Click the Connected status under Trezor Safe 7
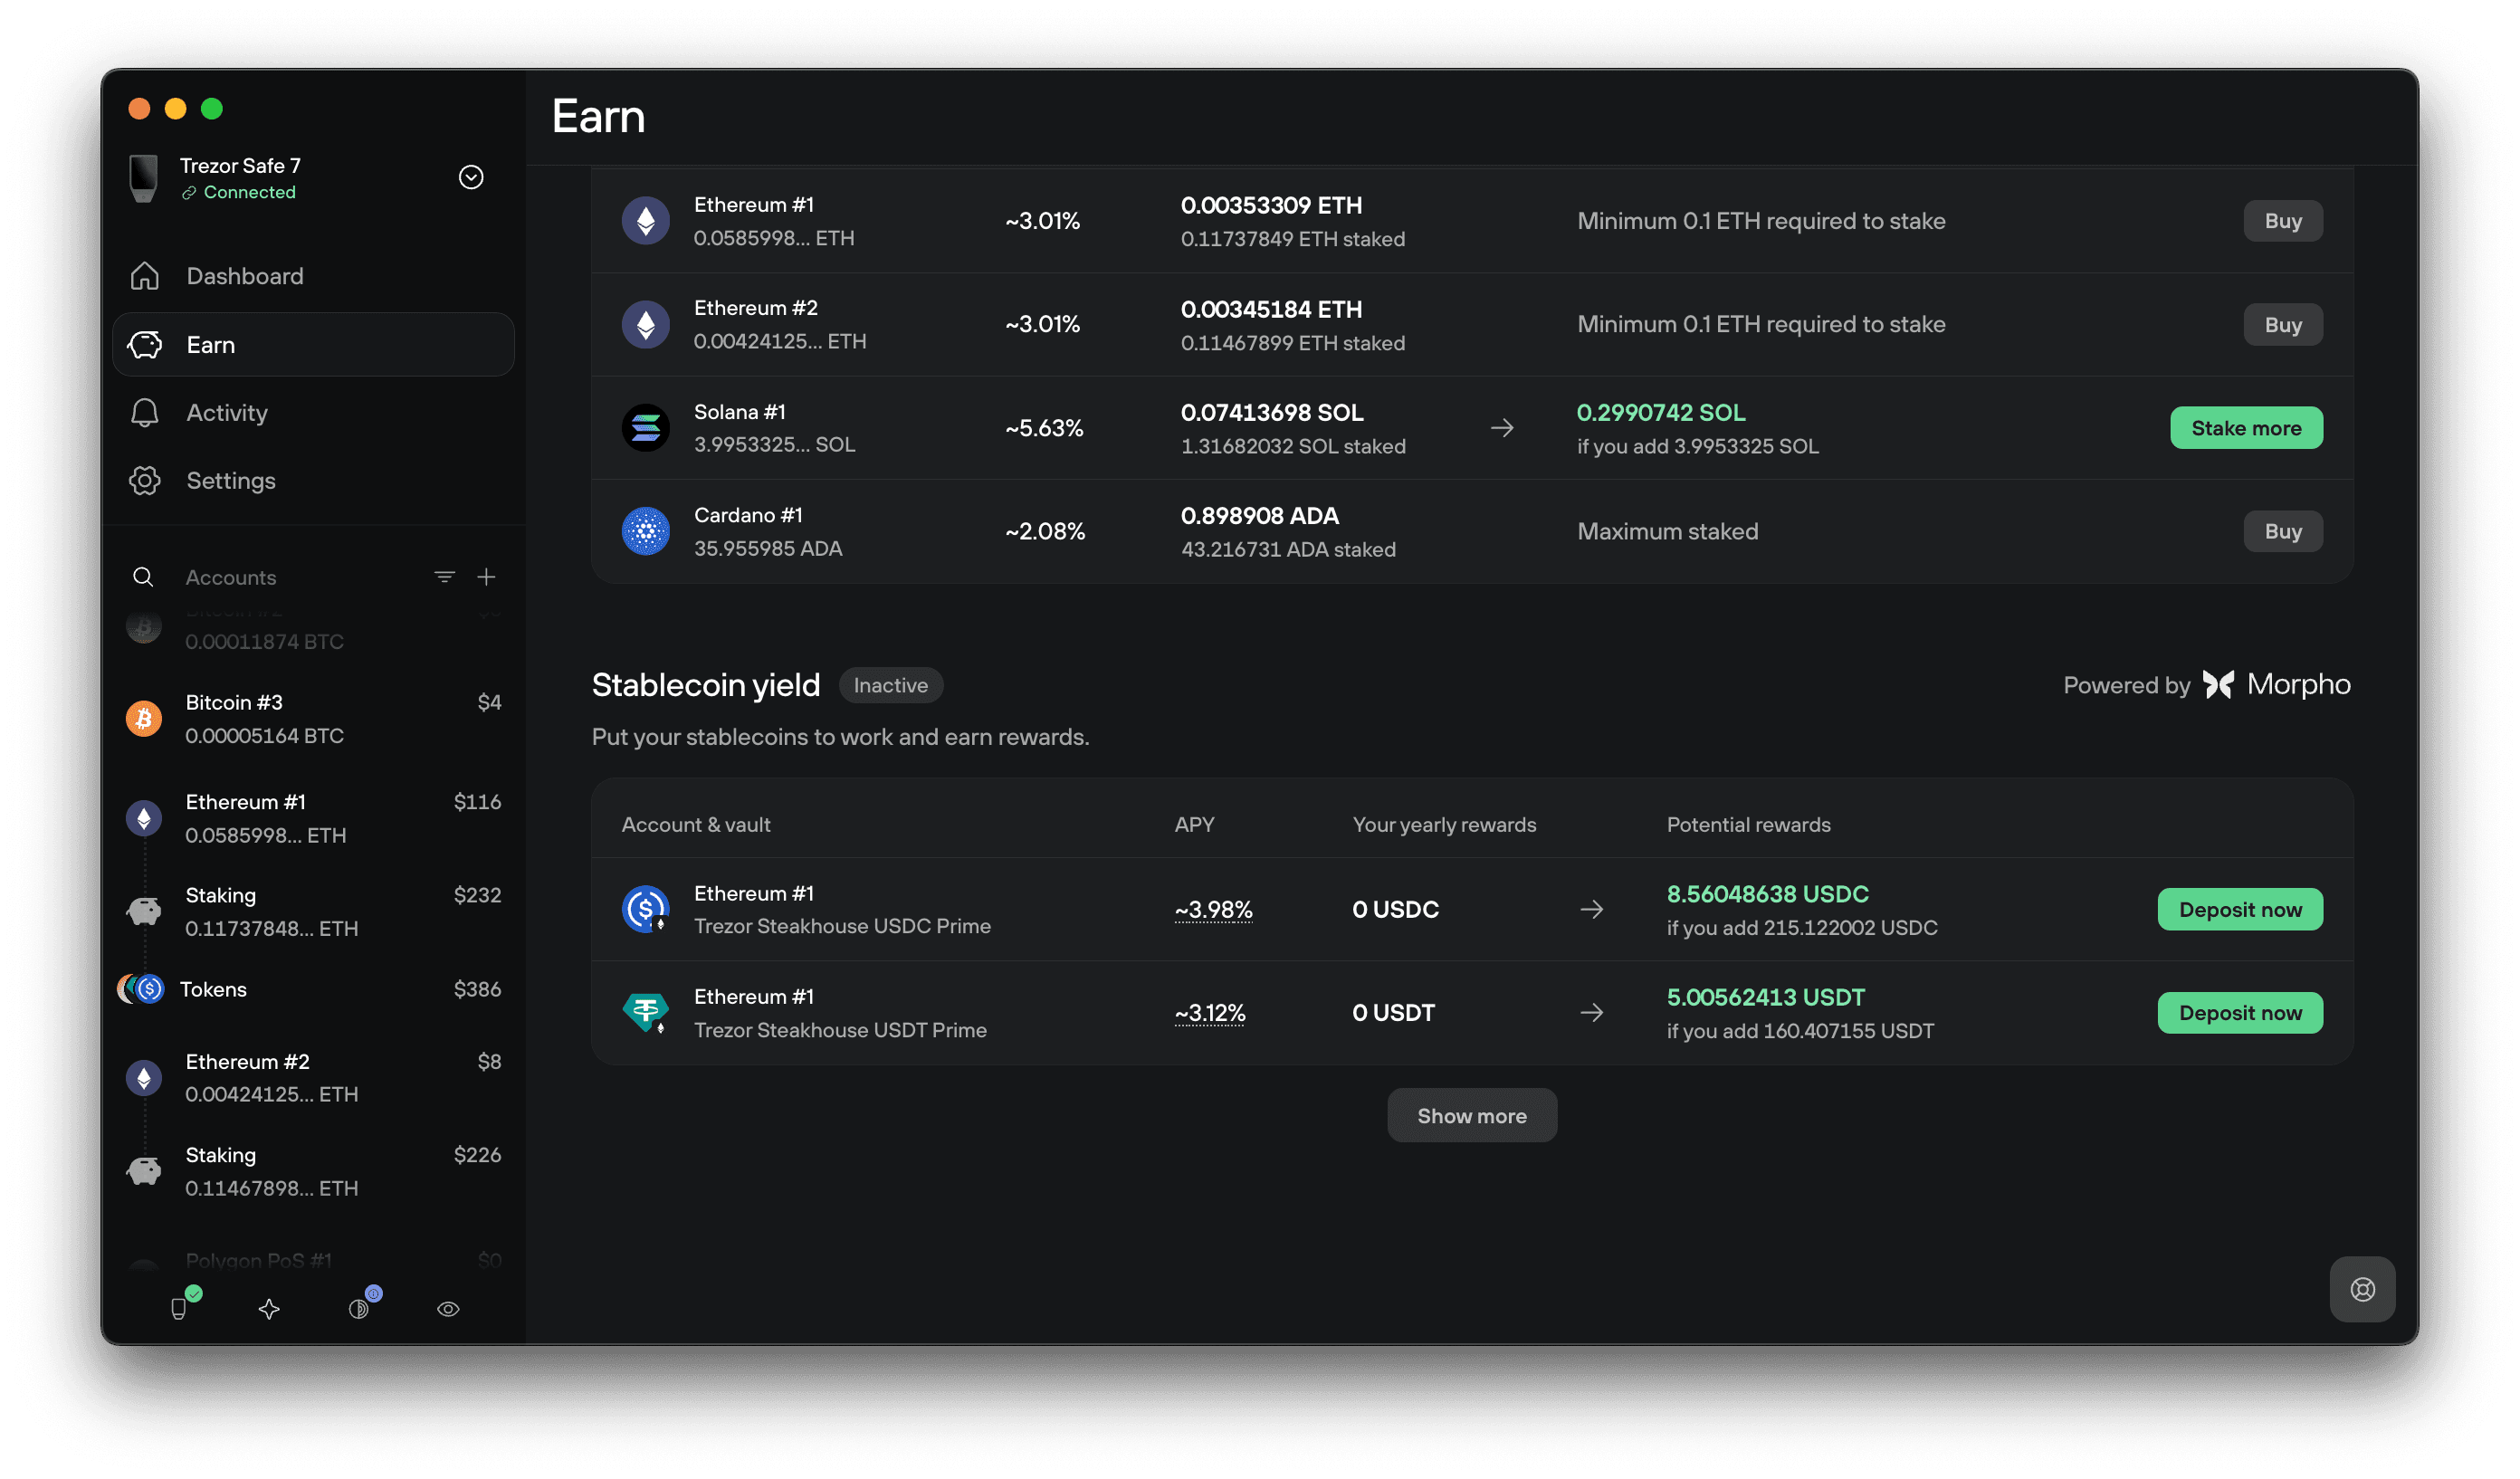The width and height of the screenshot is (2520, 1479). click(x=239, y=192)
